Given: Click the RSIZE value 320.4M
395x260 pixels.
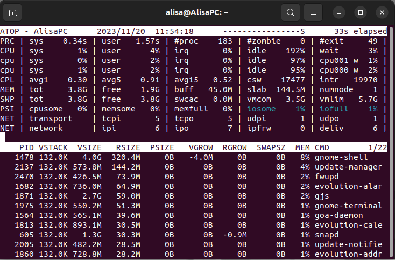Looking at the screenshot, I should [126, 157].
